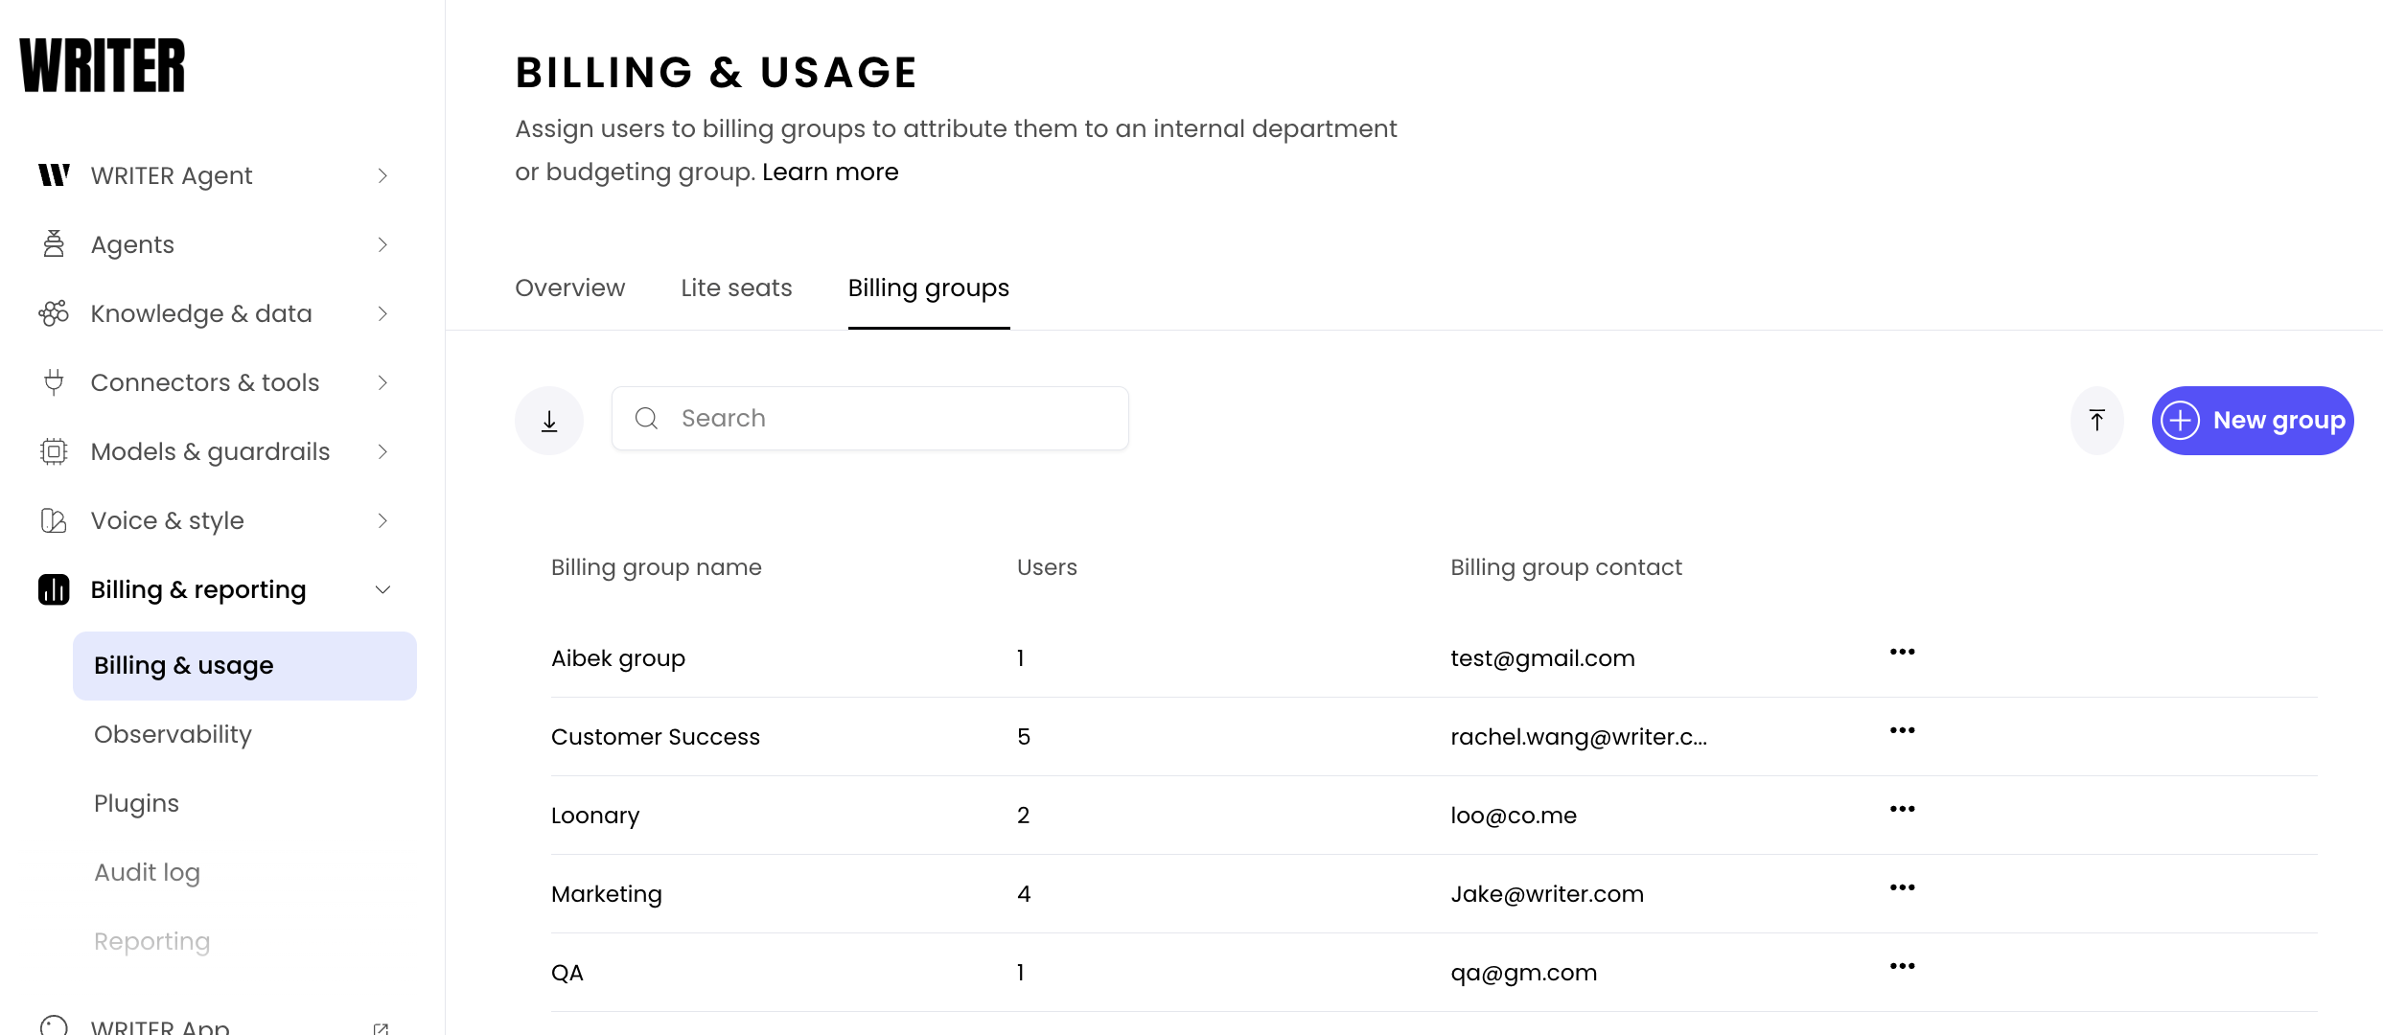Open the three-dot menu for Marketing
Screen dimensions: 2383x1035
point(1902,888)
